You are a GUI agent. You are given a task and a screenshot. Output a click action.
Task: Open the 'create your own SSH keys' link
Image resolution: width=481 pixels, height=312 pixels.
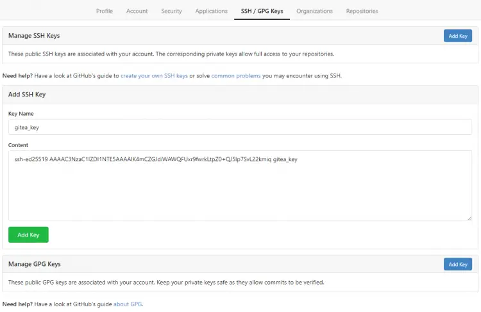154,76
